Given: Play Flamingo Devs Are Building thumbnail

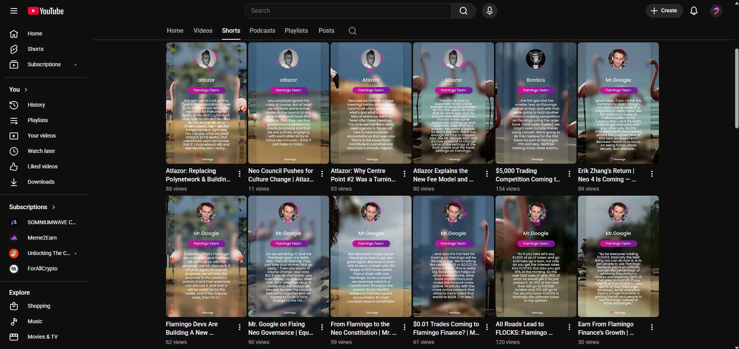Looking at the screenshot, I should 206,256.
